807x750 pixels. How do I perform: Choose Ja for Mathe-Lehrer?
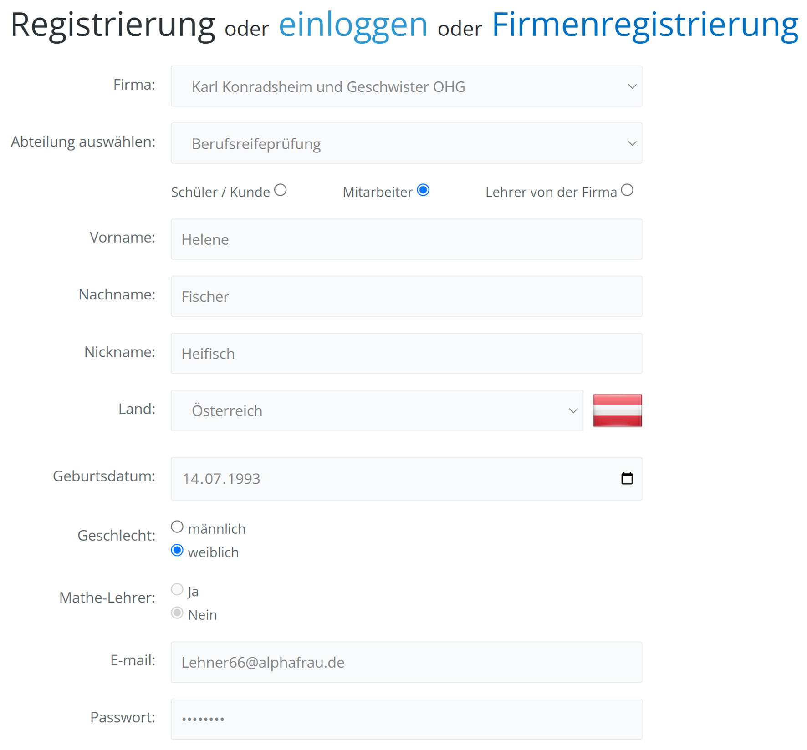click(177, 589)
